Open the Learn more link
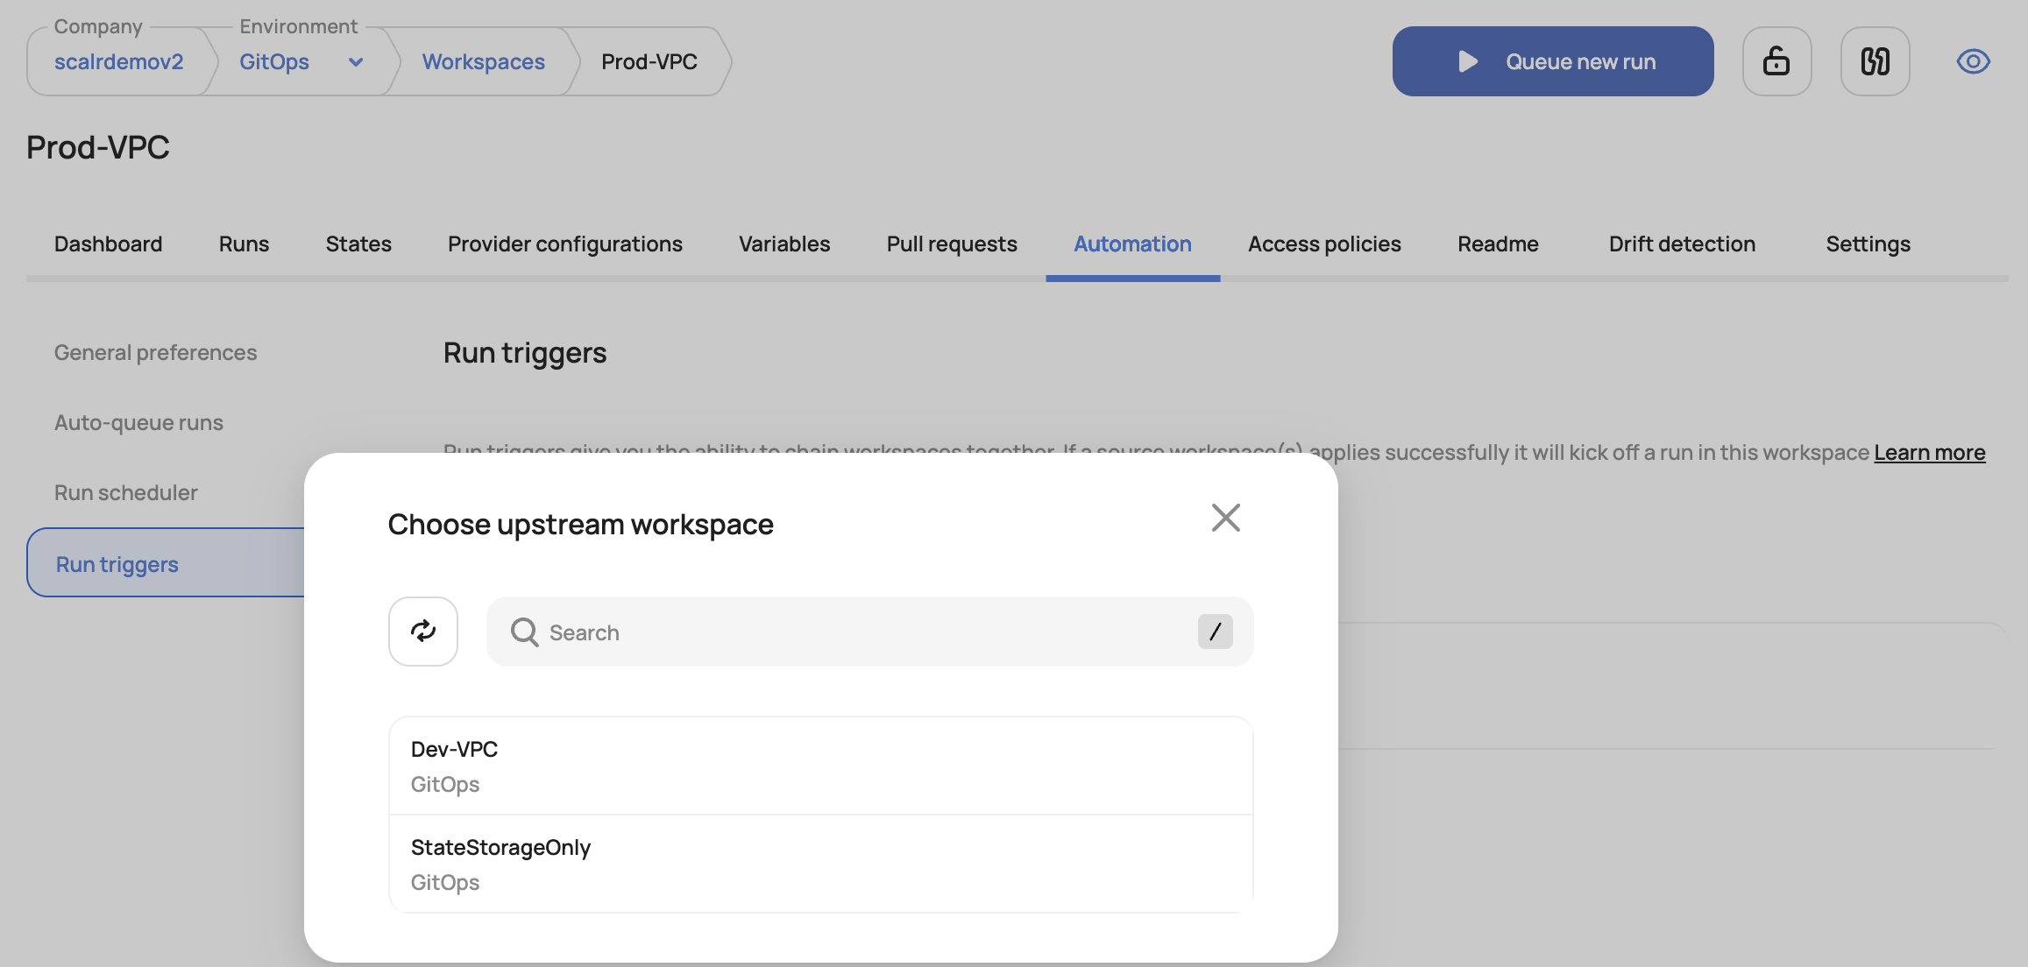Viewport: 2028px width, 967px height. pyautogui.click(x=1929, y=452)
